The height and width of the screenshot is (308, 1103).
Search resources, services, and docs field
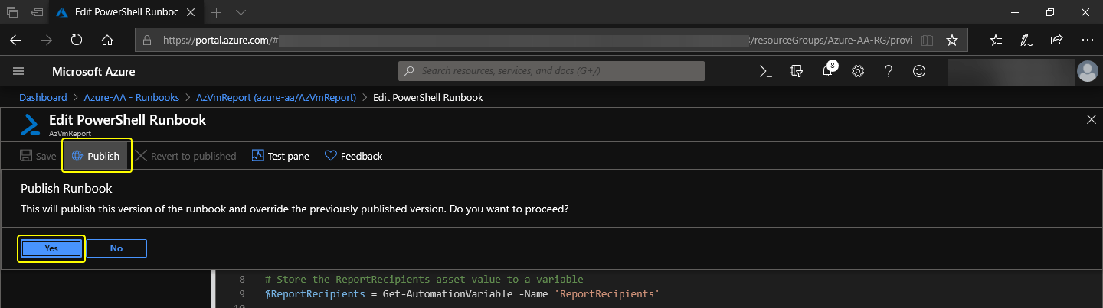click(x=551, y=71)
